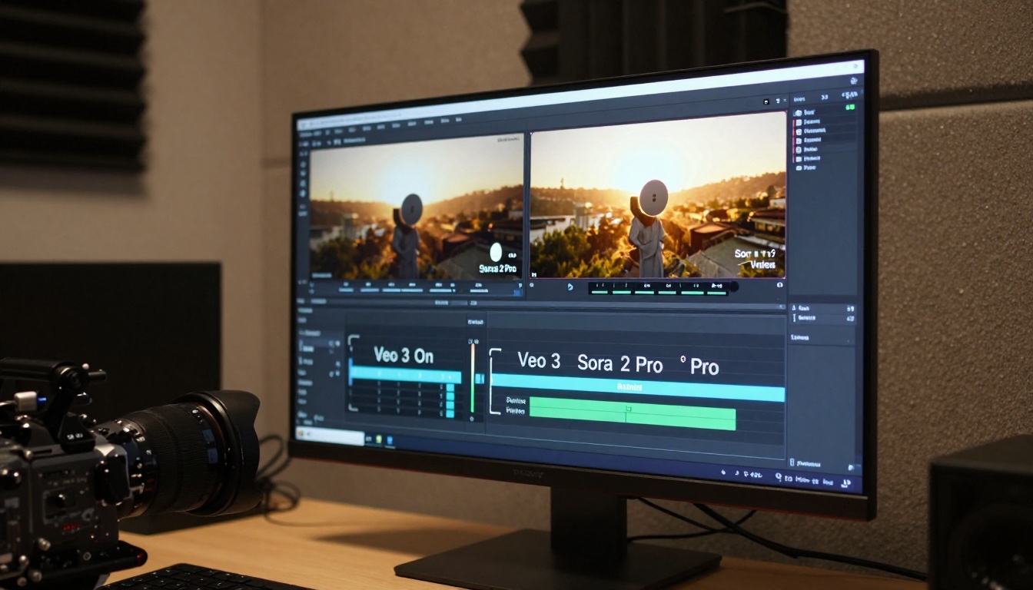
Task: Select the cyan bar under "Veo 3 On"
Action: [x=406, y=375]
